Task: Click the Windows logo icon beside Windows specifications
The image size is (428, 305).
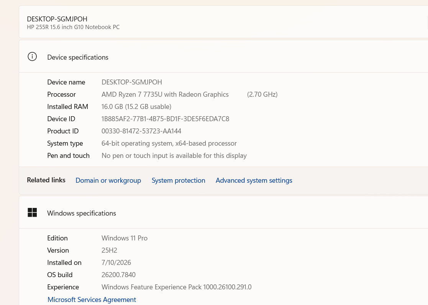Action: coord(32,213)
